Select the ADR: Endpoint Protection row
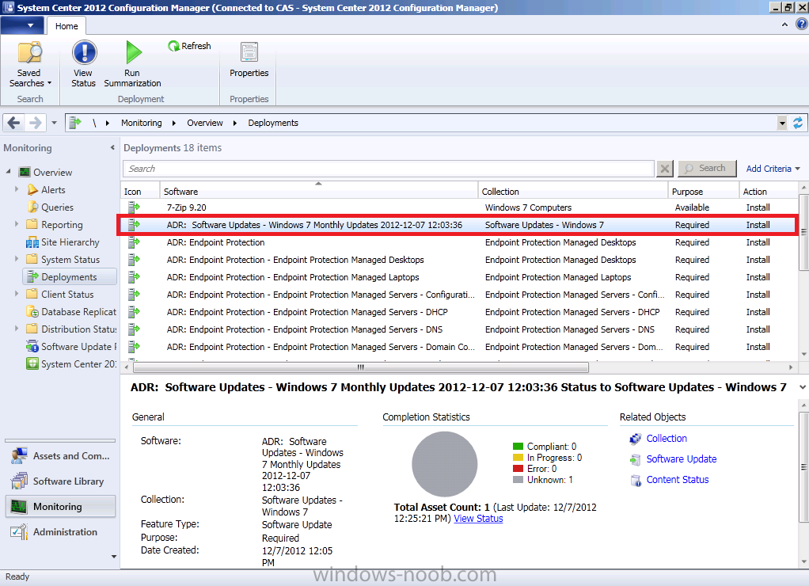Image resolution: width=809 pixels, height=586 pixels. pos(459,242)
